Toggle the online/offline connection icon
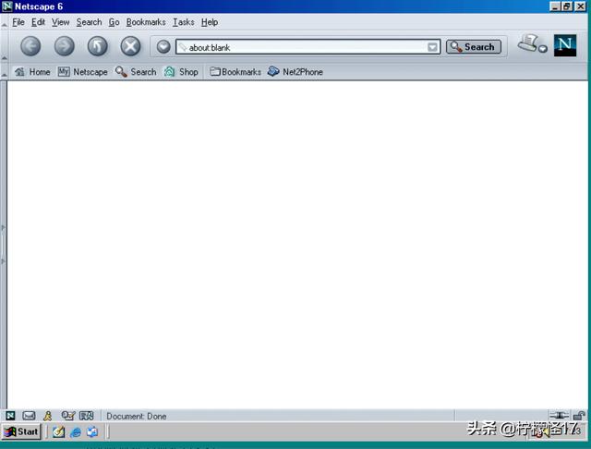The height and width of the screenshot is (449, 591). pyautogui.click(x=559, y=416)
